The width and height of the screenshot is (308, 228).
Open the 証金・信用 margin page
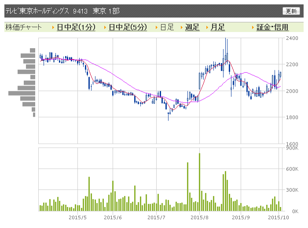[x=272, y=27]
